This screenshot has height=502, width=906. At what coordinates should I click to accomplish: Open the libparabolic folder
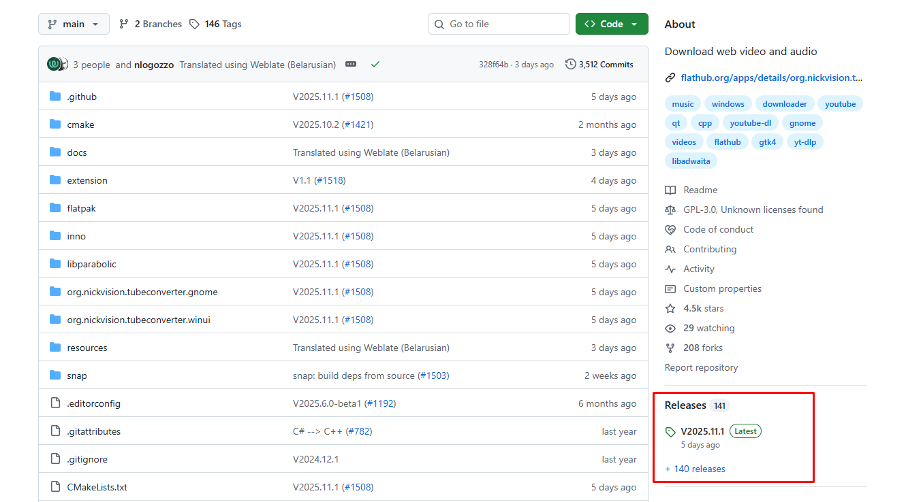pyautogui.click(x=91, y=264)
